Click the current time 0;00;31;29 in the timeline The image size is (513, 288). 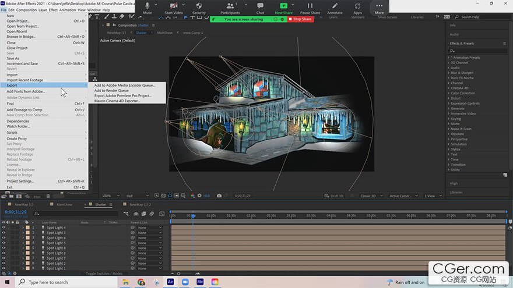16,212
